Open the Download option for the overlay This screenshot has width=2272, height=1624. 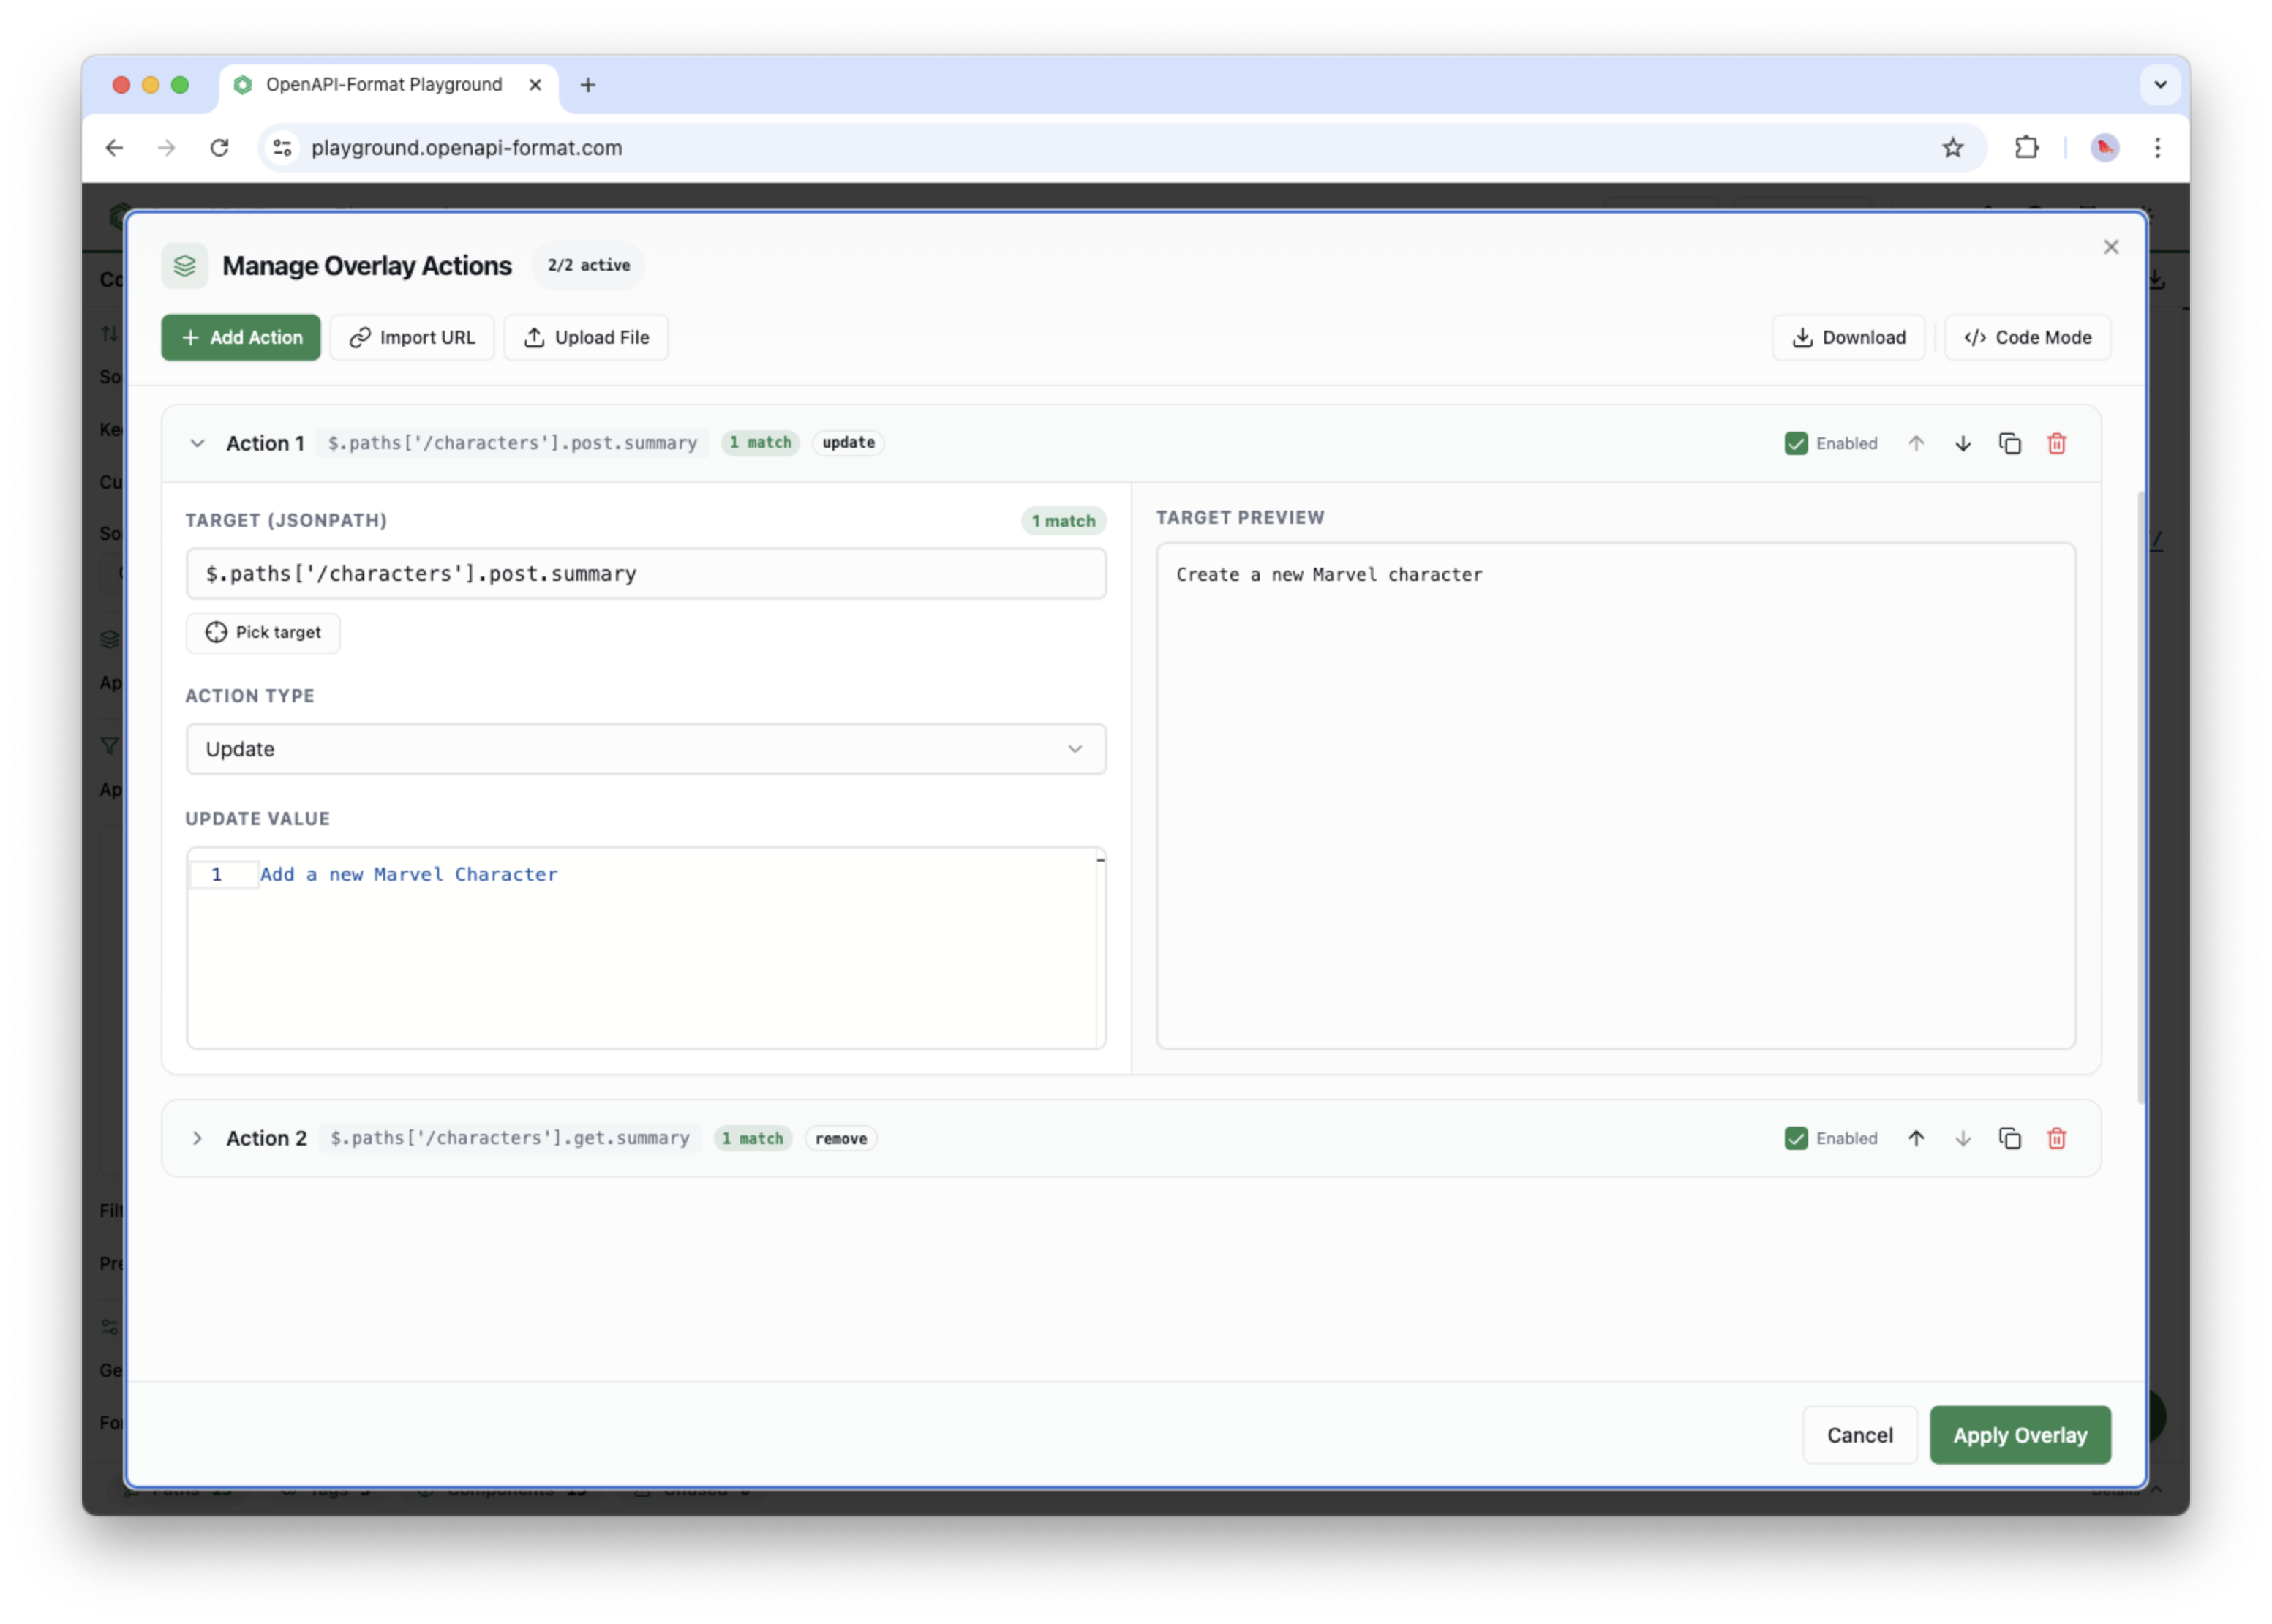(1847, 337)
